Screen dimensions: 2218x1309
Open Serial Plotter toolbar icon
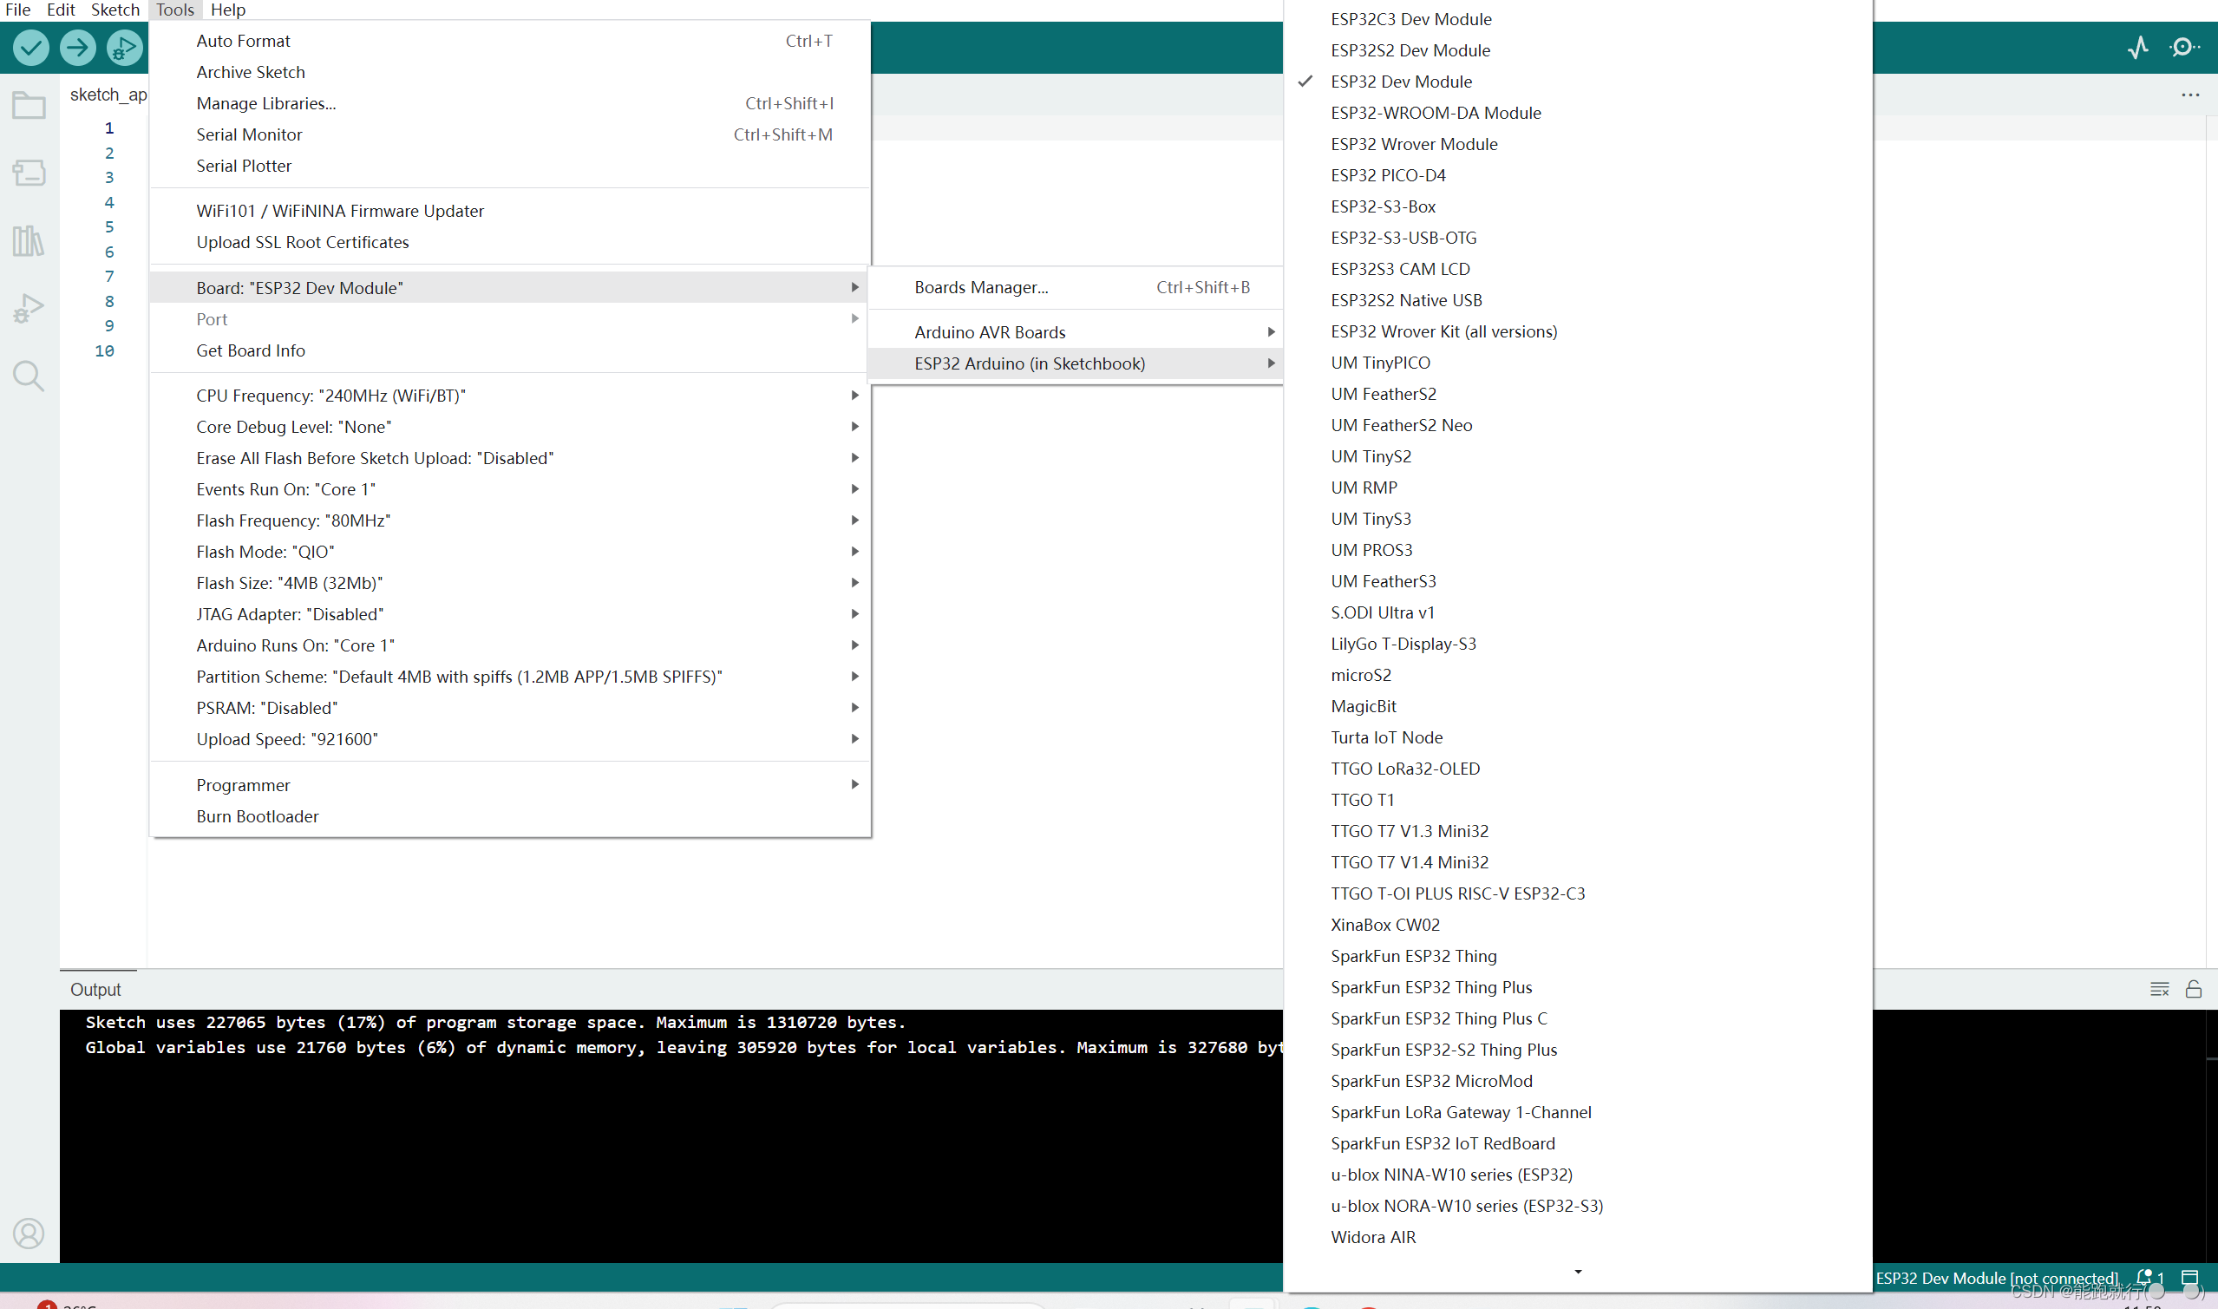2137,47
